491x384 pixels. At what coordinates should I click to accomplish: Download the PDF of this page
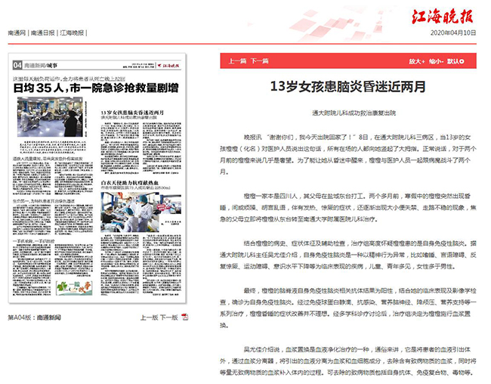pos(186,318)
